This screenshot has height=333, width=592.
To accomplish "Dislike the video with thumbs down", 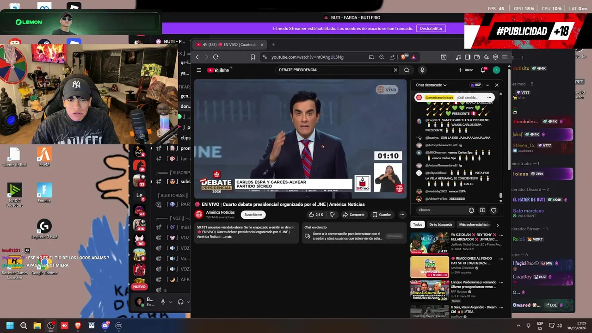I will pyautogui.click(x=332, y=215).
